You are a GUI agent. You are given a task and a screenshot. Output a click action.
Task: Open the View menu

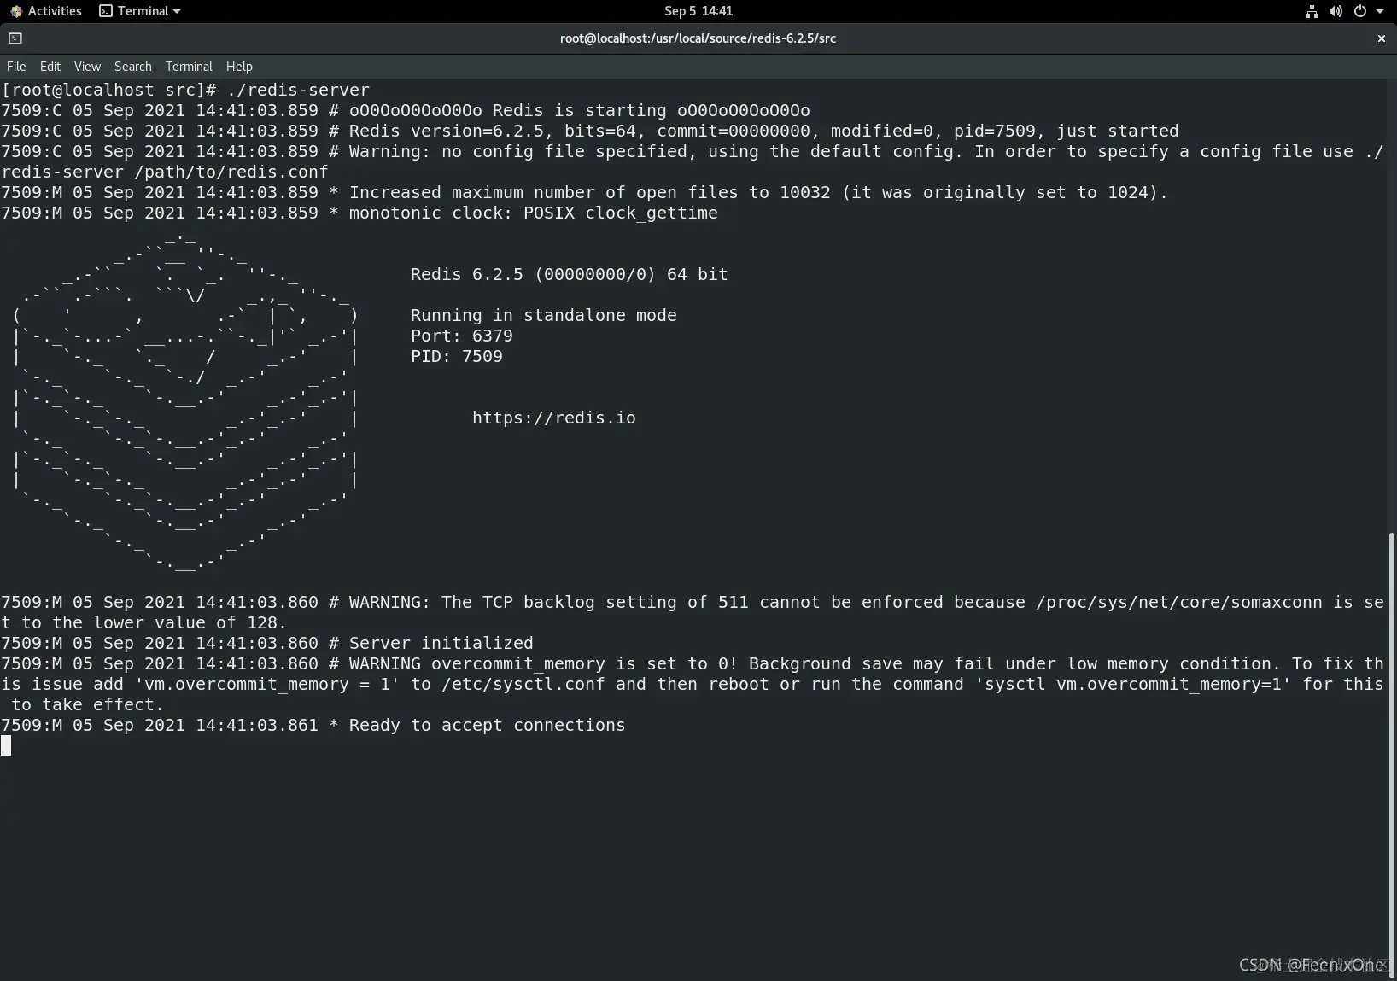(x=87, y=67)
